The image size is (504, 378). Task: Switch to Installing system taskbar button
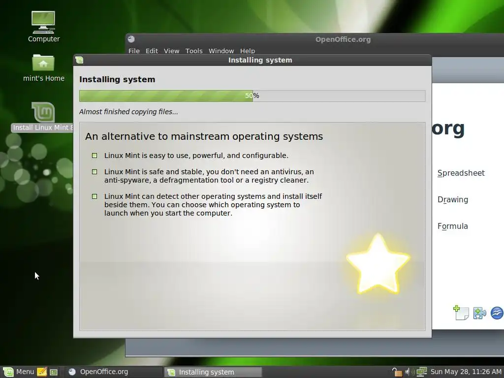(x=213, y=372)
